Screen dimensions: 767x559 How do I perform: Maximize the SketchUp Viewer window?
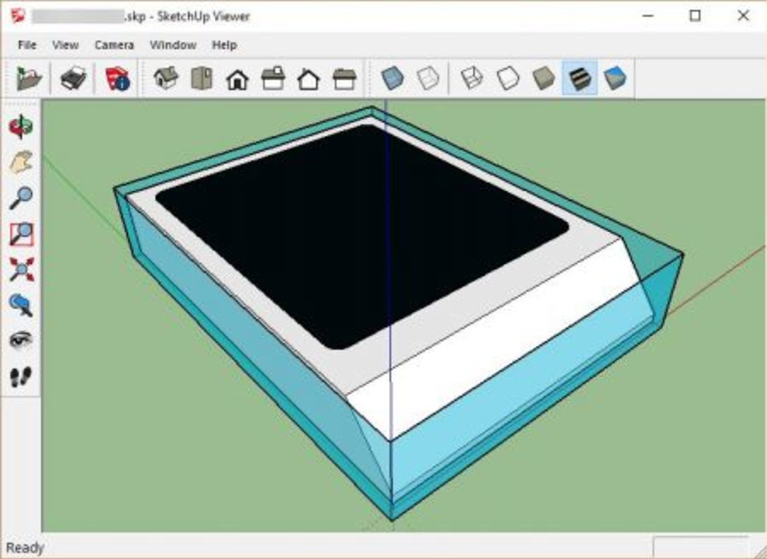click(x=695, y=16)
